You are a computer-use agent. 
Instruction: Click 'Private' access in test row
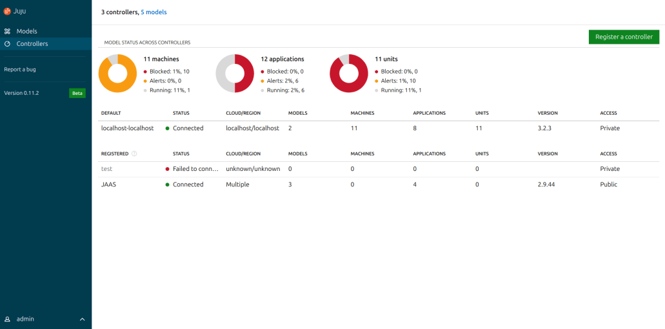pyautogui.click(x=610, y=169)
